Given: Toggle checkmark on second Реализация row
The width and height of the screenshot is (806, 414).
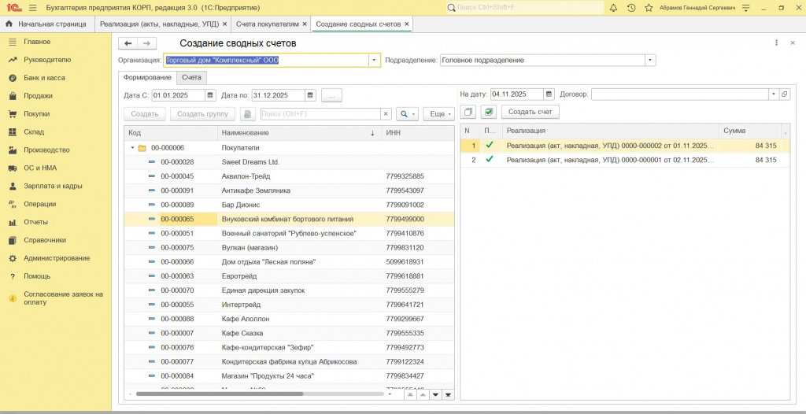Looking at the screenshot, I should (490, 160).
